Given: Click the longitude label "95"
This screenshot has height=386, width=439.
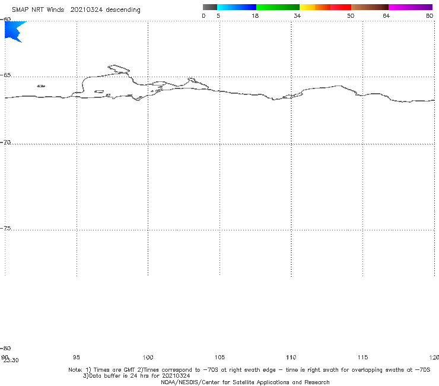Looking at the screenshot, I should point(76,357).
